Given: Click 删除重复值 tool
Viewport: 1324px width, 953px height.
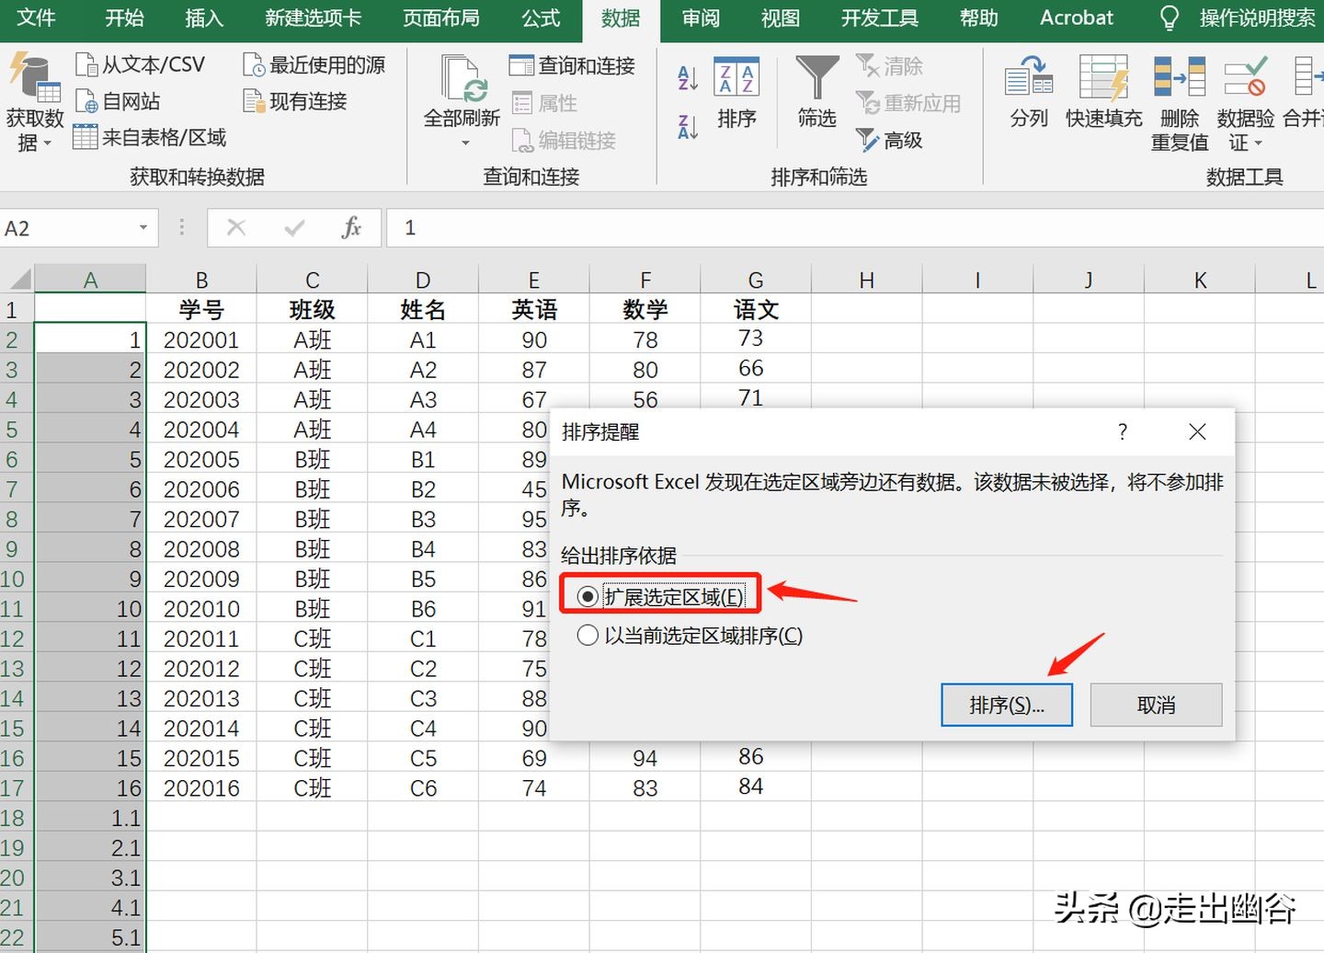Looking at the screenshot, I should tap(1180, 103).
